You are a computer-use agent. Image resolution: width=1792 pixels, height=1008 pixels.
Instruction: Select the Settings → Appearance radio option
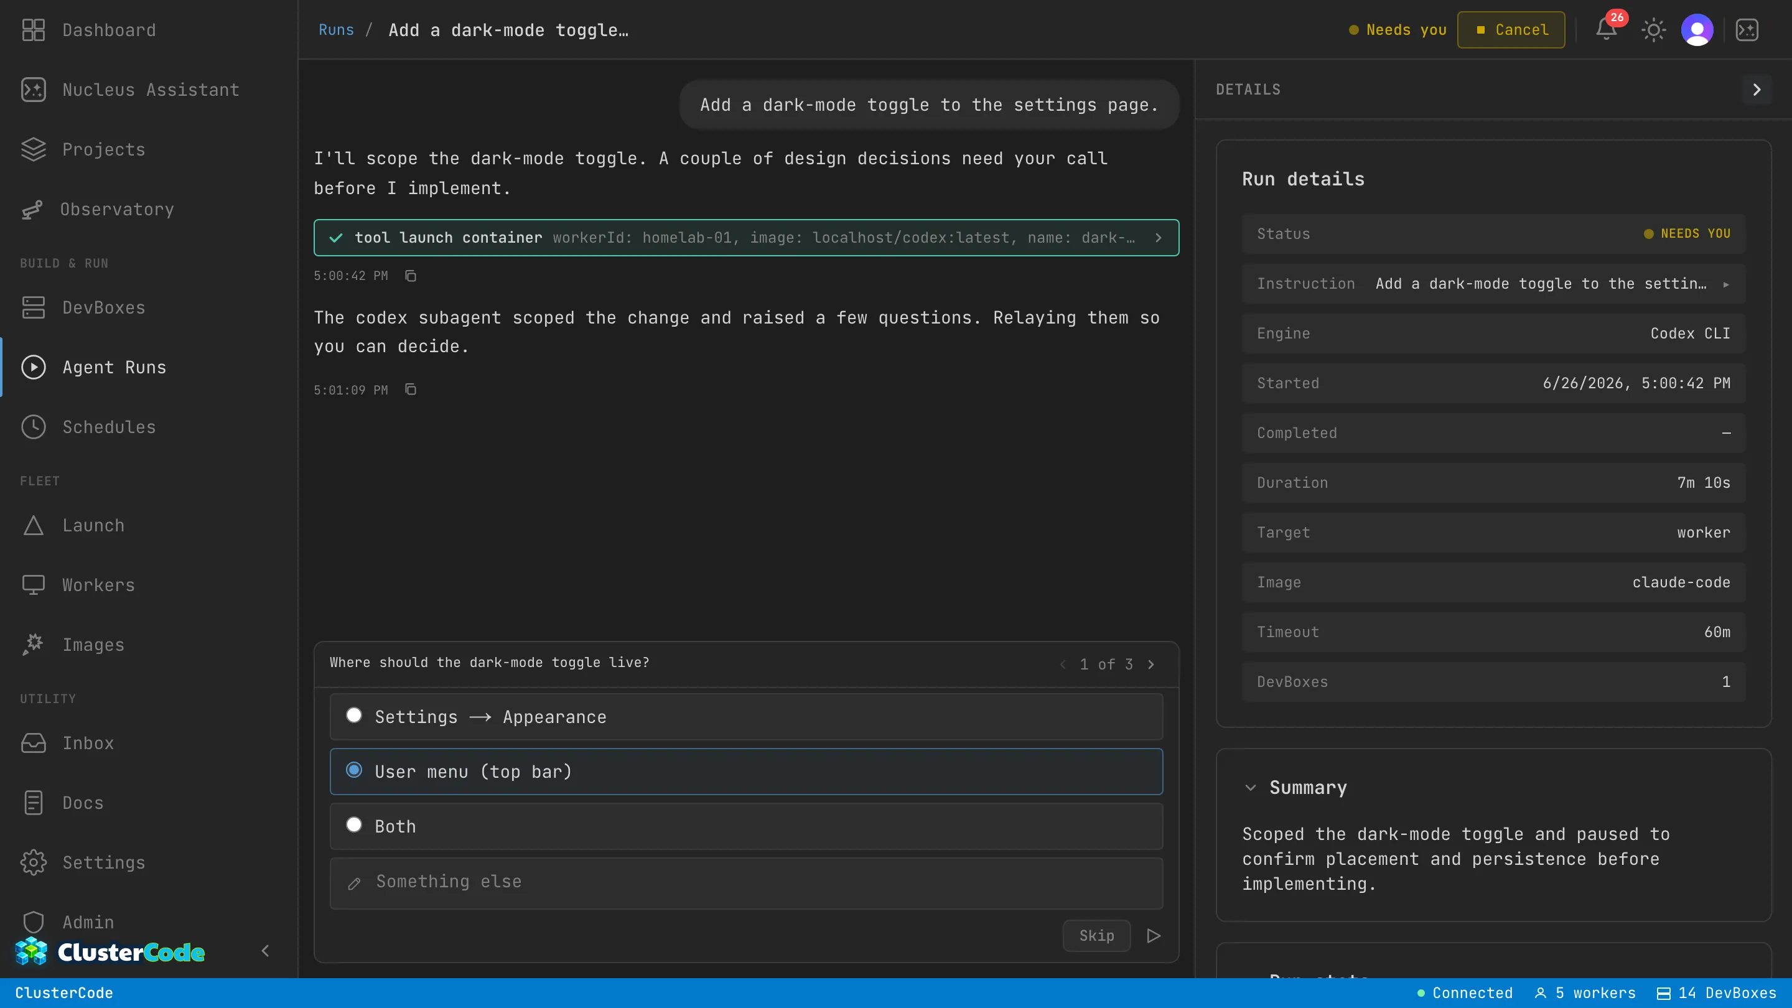746,717
